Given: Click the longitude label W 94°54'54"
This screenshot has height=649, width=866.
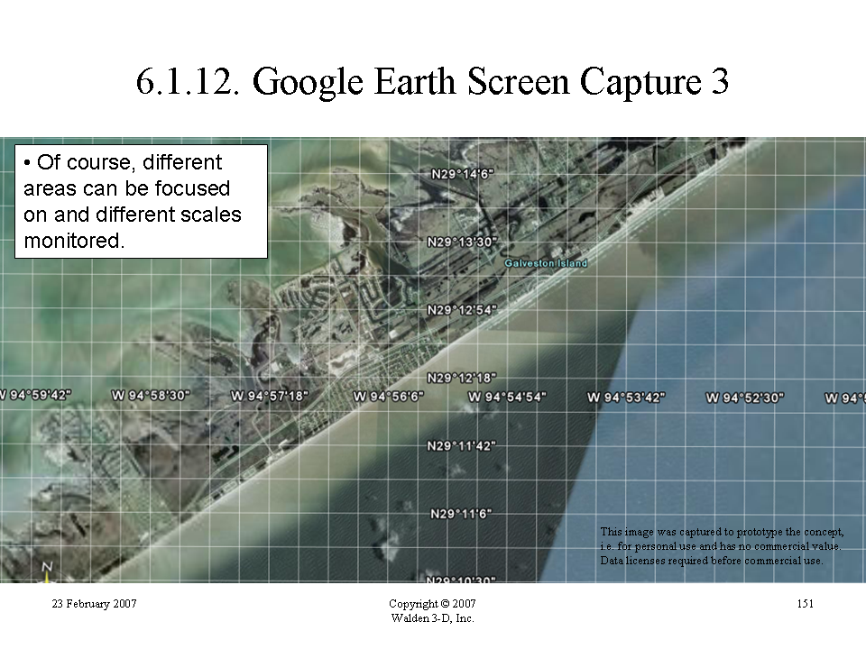Looking at the screenshot, I should click(507, 397).
